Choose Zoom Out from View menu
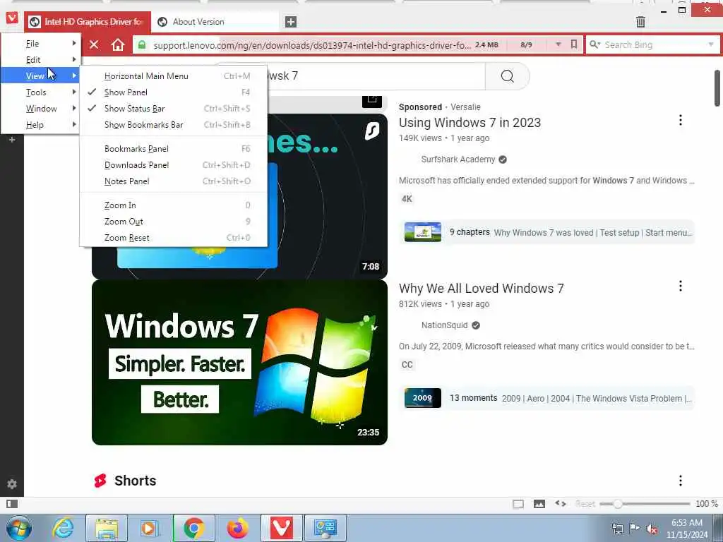This screenshot has width=723, height=542. (174, 222)
